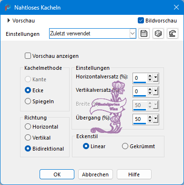Select the Spiegeln tiling method
184x185 pixels.
(28, 101)
